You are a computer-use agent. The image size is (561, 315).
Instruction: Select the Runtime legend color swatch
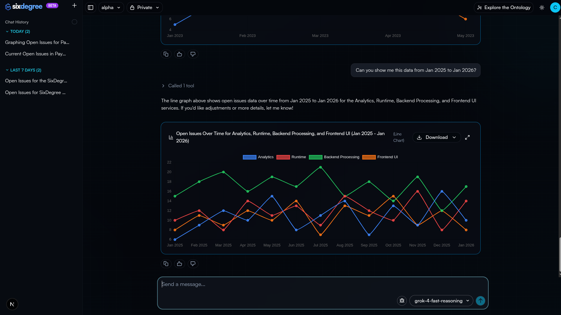pos(283,157)
